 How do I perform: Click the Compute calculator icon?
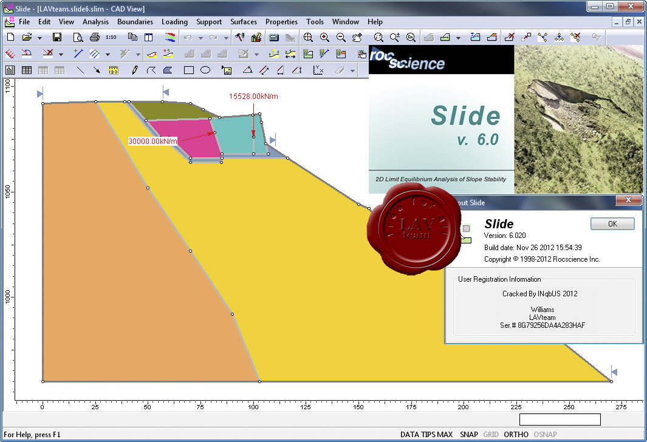pos(273,38)
